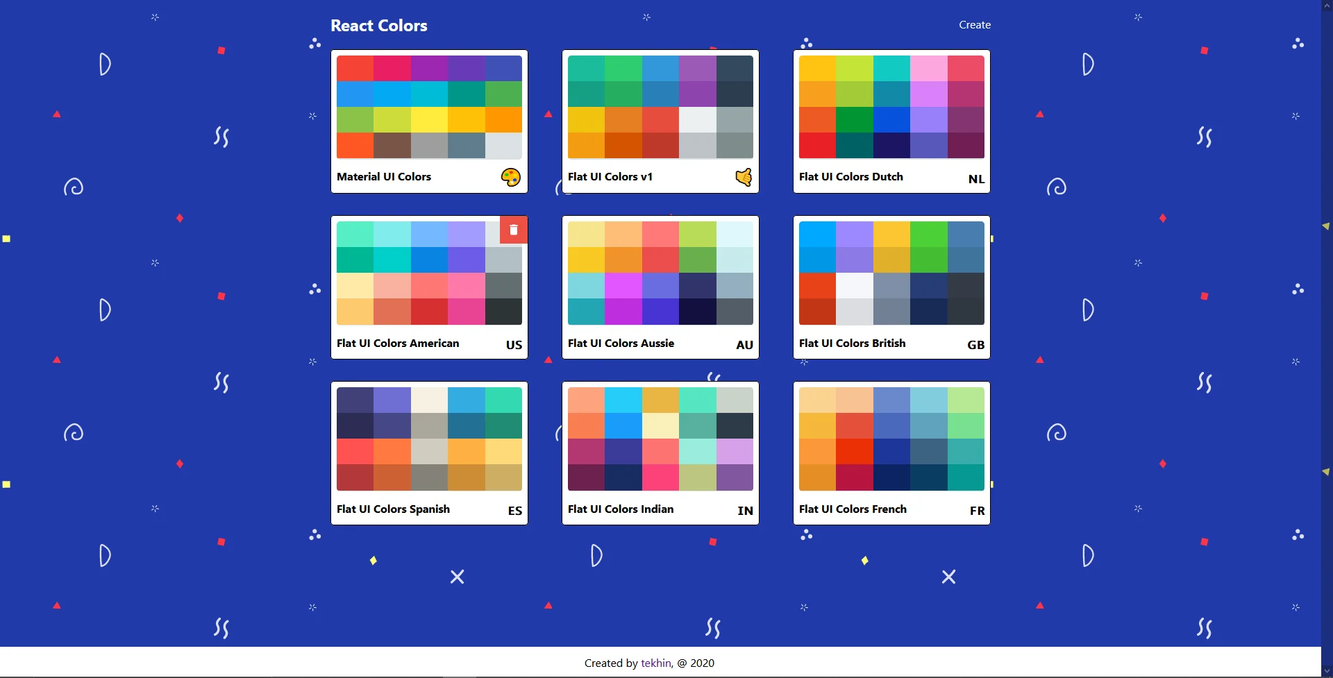Image resolution: width=1333 pixels, height=678 pixels.
Task: Click the hot pink swatch in Indian palette
Action: coord(660,477)
